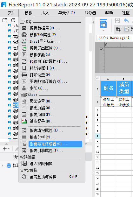This screenshot has height=197, width=133.
Task: Click the columns icon beside 报表分栏
Action: pyautogui.click(x=24, y=137)
